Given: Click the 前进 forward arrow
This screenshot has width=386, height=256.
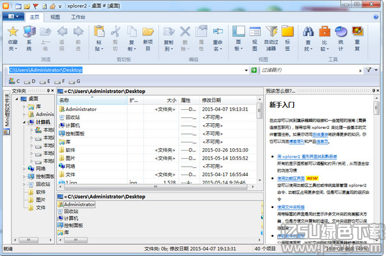Looking at the screenshot, I should click(78, 31).
